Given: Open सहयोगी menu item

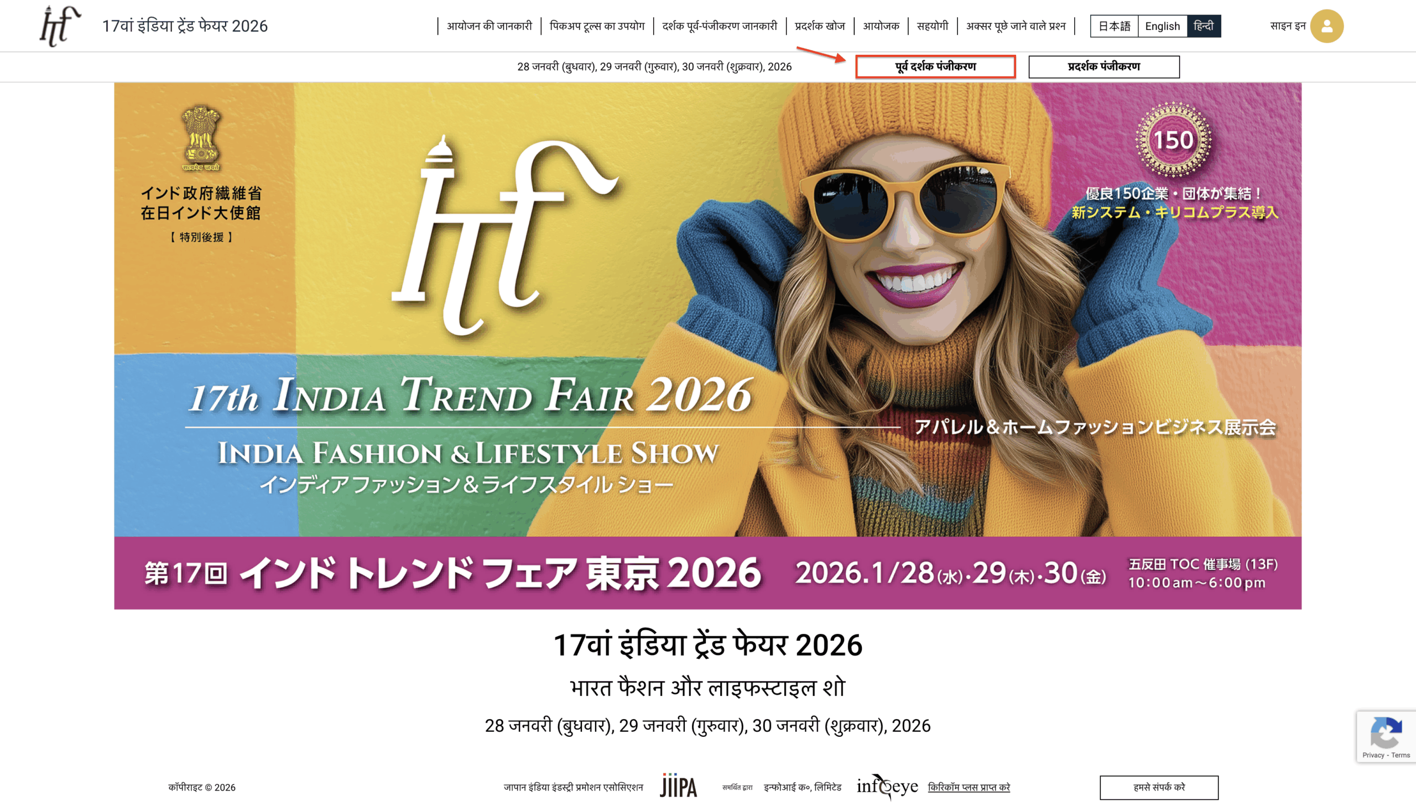Looking at the screenshot, I should (x=933, y=26).
